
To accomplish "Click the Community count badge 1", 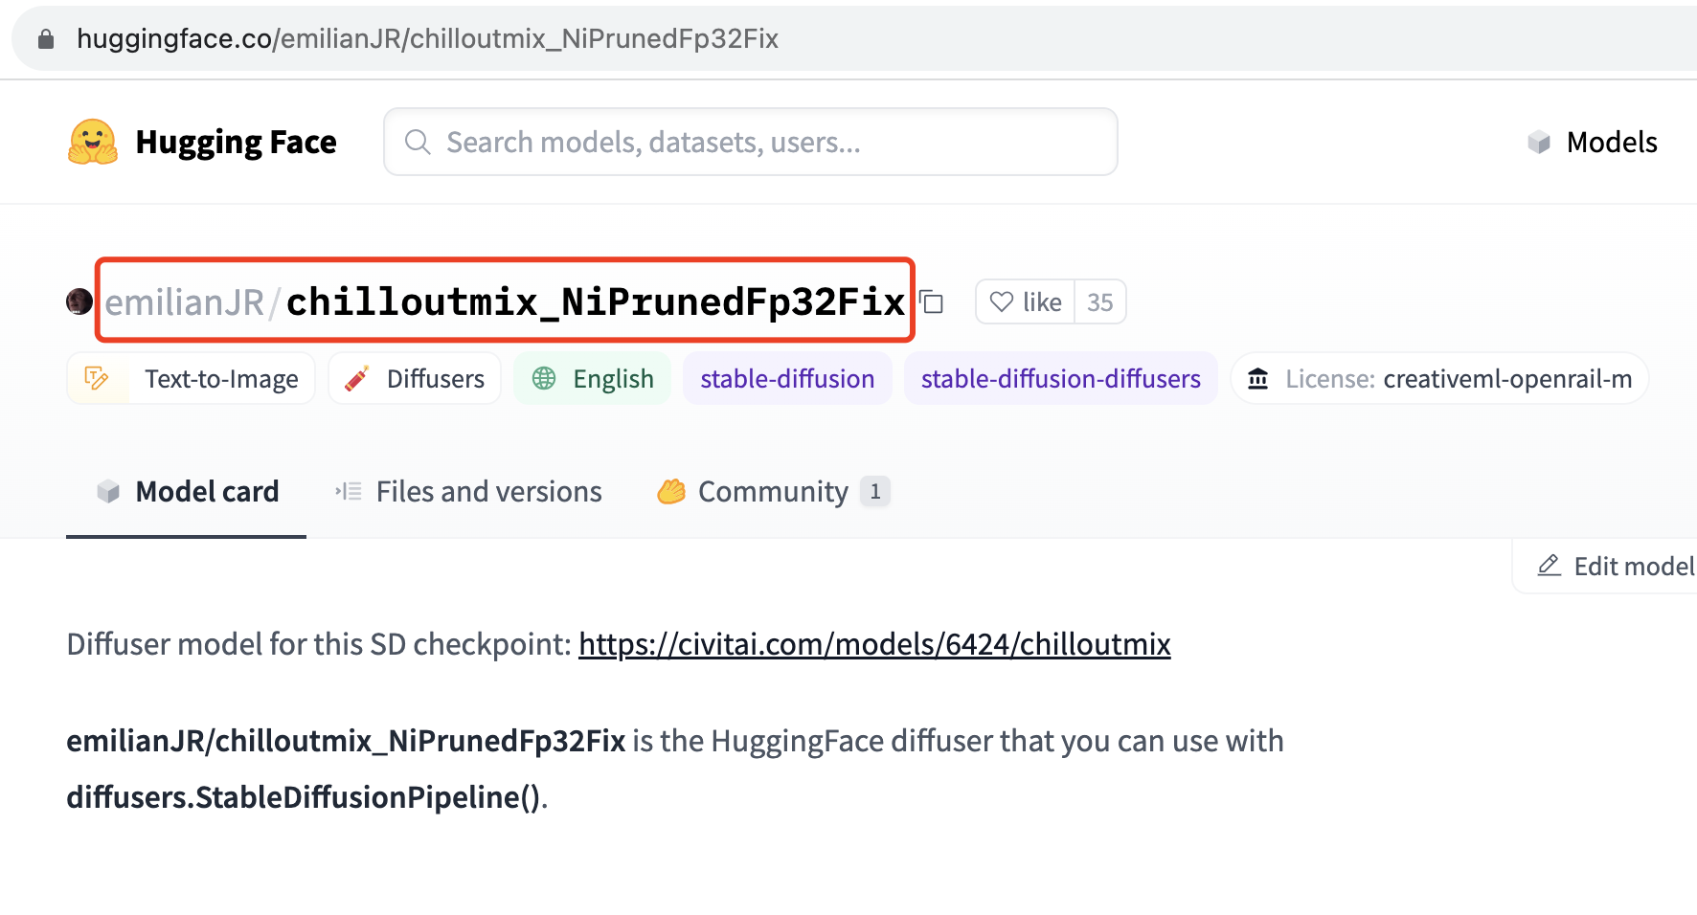I will click(875, 492).
